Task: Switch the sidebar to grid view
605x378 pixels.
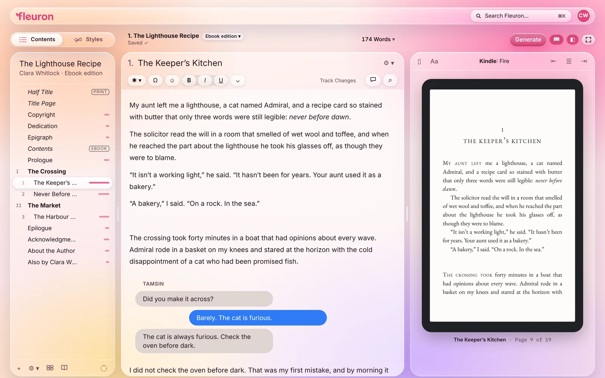Action: [x=50, y=368]
